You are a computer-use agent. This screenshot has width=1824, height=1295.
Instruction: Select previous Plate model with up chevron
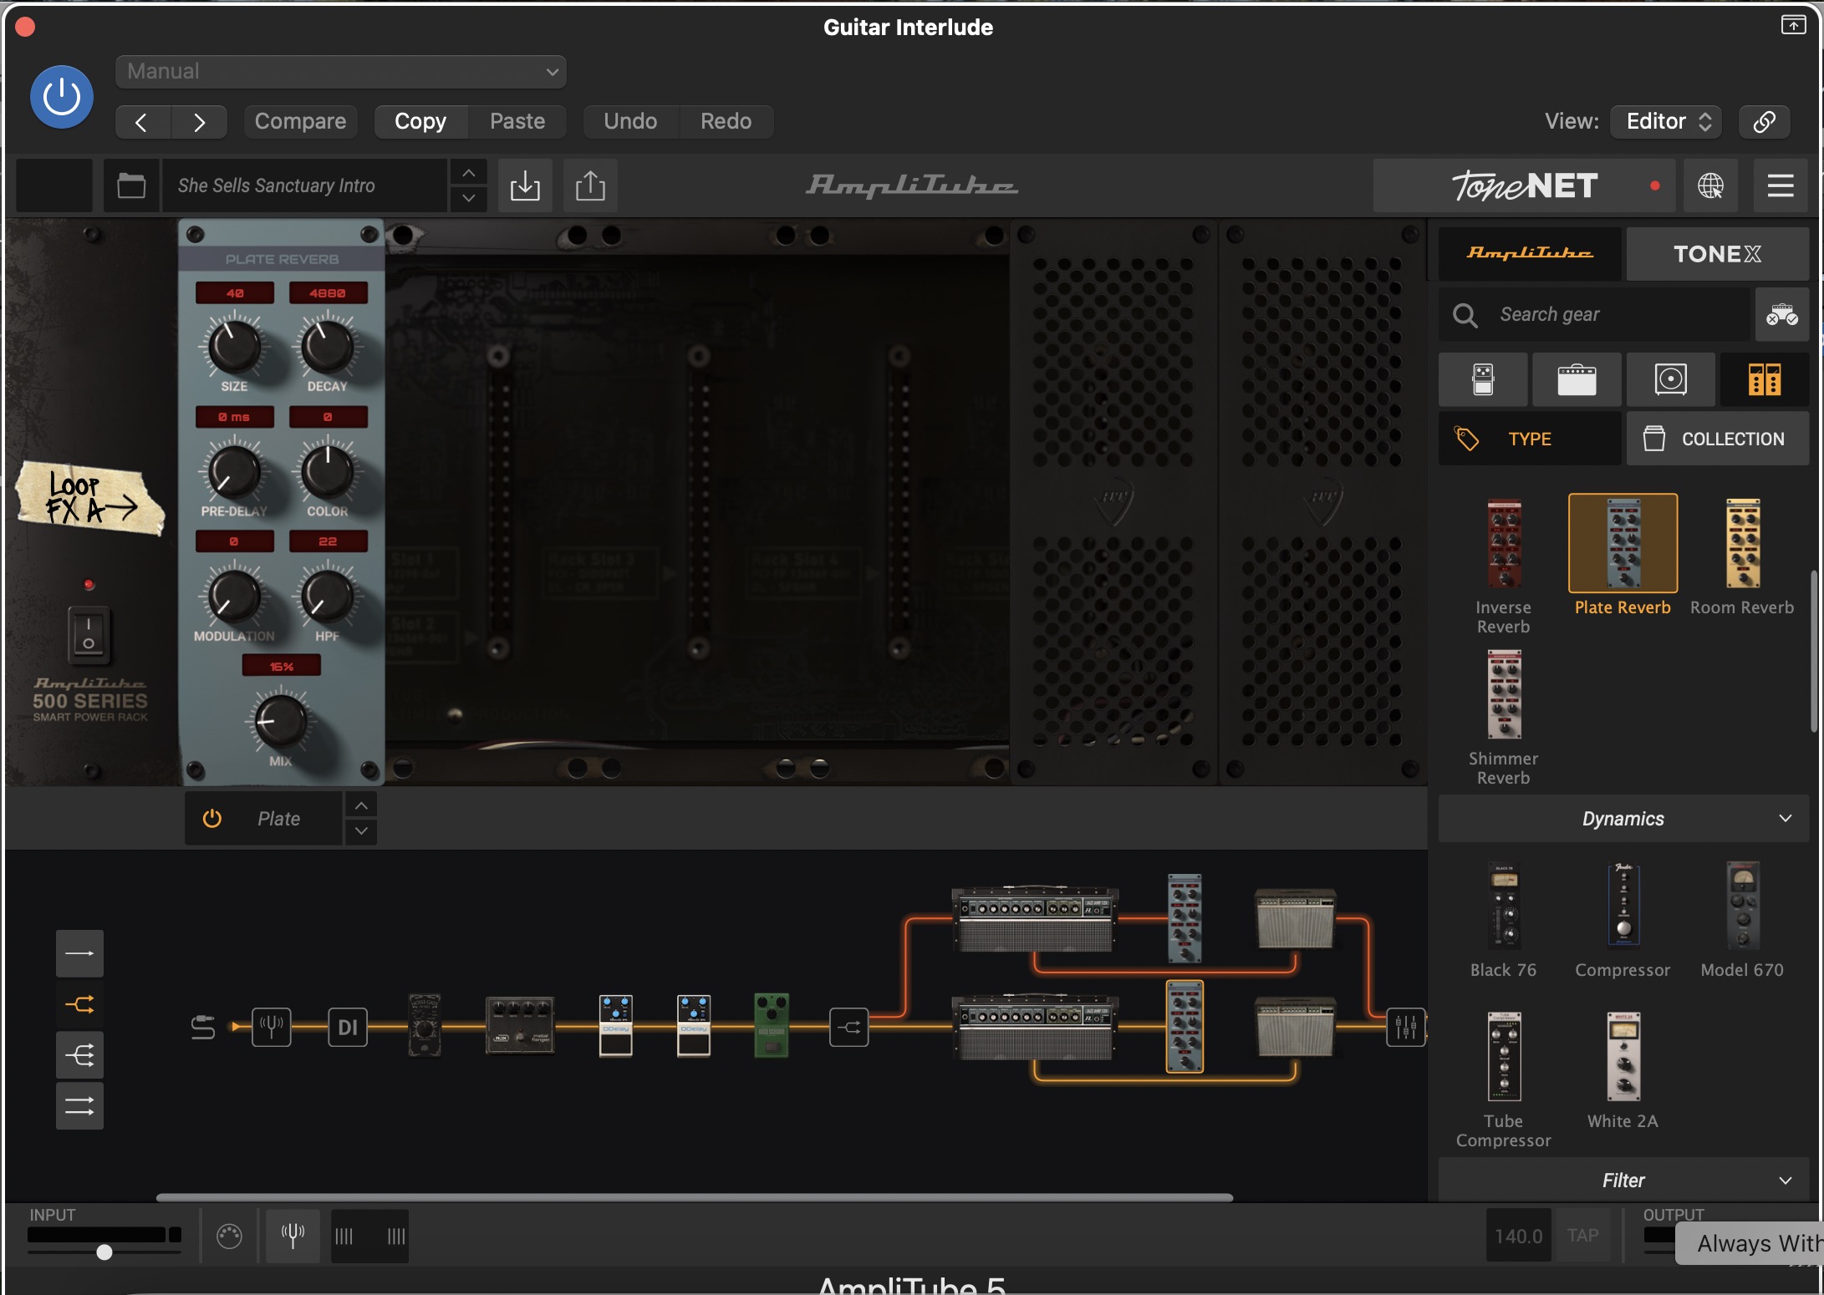click(x=361, y=805)
